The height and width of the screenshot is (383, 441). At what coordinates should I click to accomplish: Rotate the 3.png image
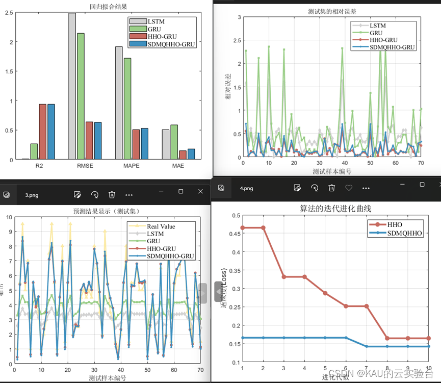[95, 195]
